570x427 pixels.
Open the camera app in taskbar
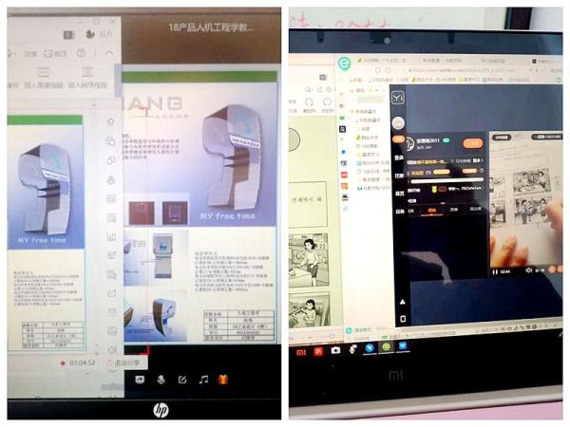pos(336,350)
